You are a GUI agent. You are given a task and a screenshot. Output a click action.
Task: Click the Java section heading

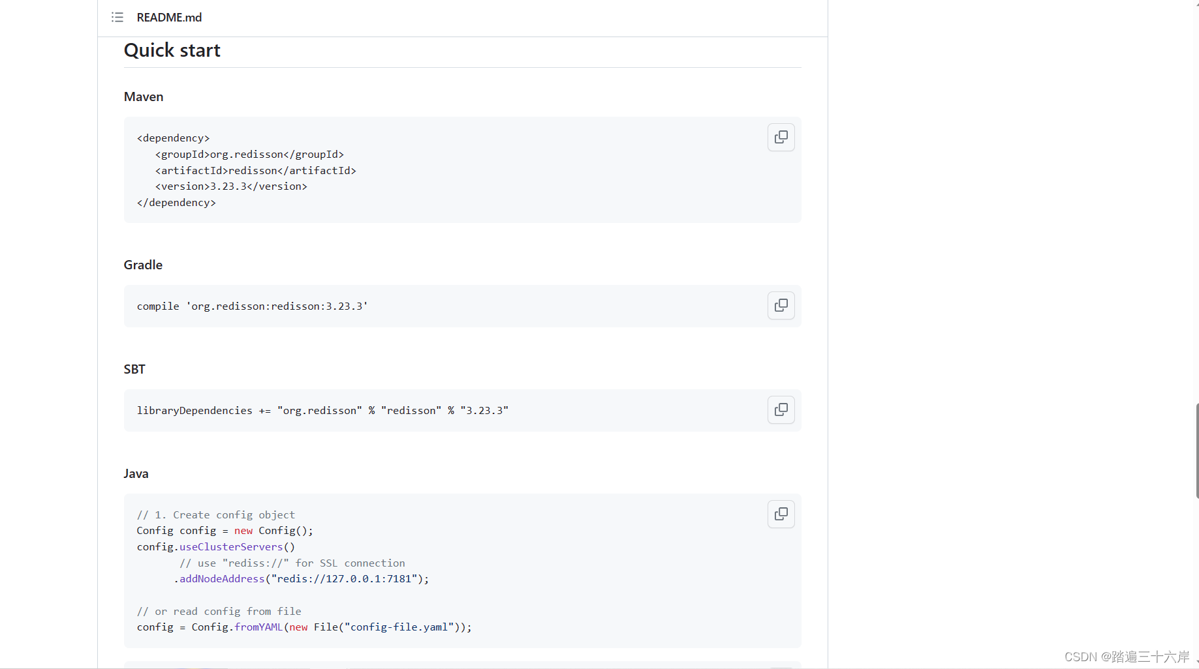pos(136,473)
